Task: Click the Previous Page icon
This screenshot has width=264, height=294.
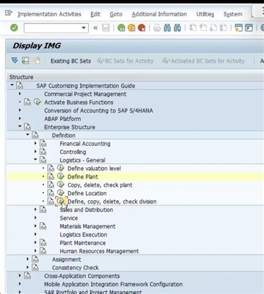Action: [x=203, y=28]
